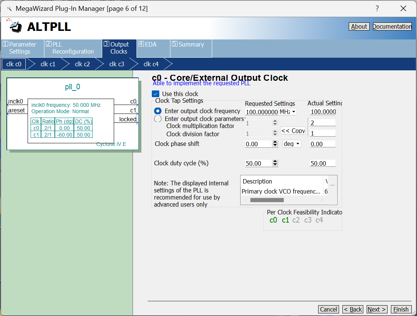Click the c2 feasibility indicator
This screenshot has width=417, height=316.
tap(296, 220)
